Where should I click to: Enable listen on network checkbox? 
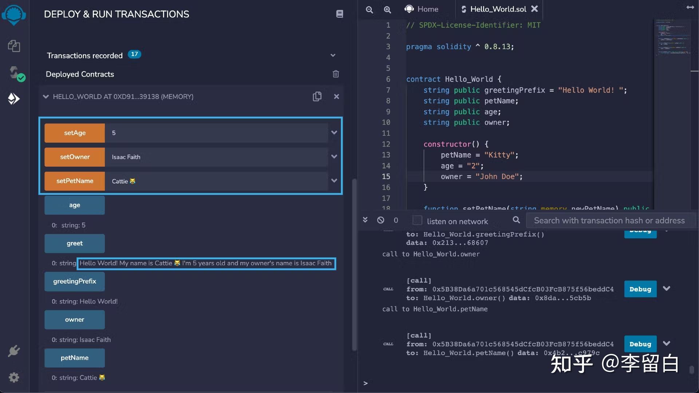tap(417, 221)
